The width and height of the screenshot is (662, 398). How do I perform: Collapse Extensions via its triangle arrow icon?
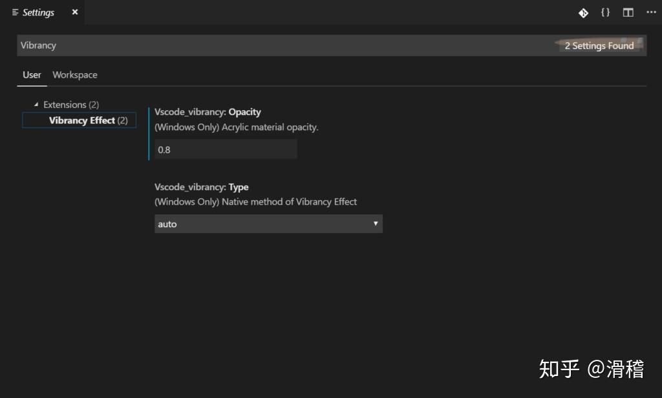36,104
